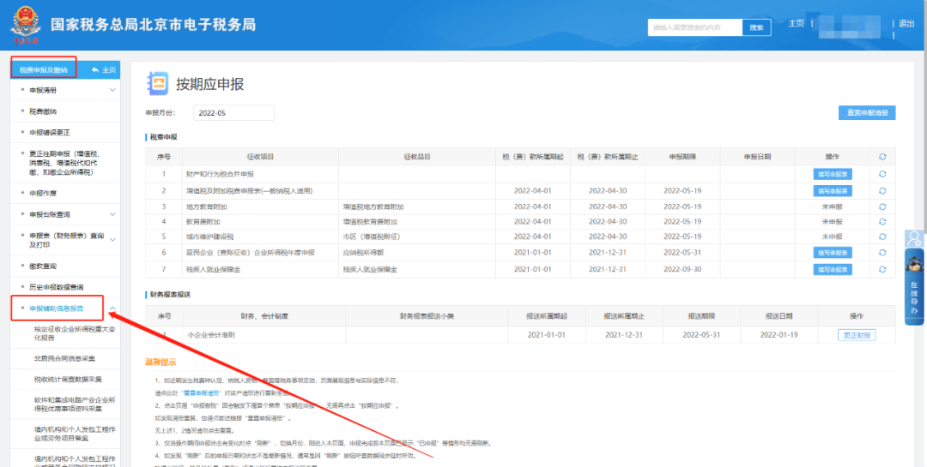Refresh row 增值税及附加税费申报表

pyautogui.click(x=882, y=191)
